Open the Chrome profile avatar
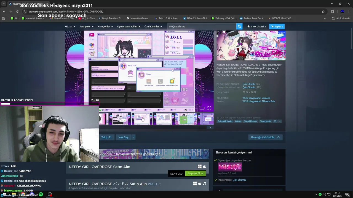The width and height of the screenshot is (353, 198). (342, 12)
